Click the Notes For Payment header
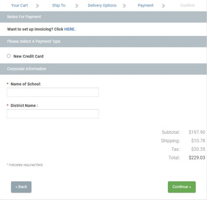Viewport: 207px width, 200px height. (103, 17)
